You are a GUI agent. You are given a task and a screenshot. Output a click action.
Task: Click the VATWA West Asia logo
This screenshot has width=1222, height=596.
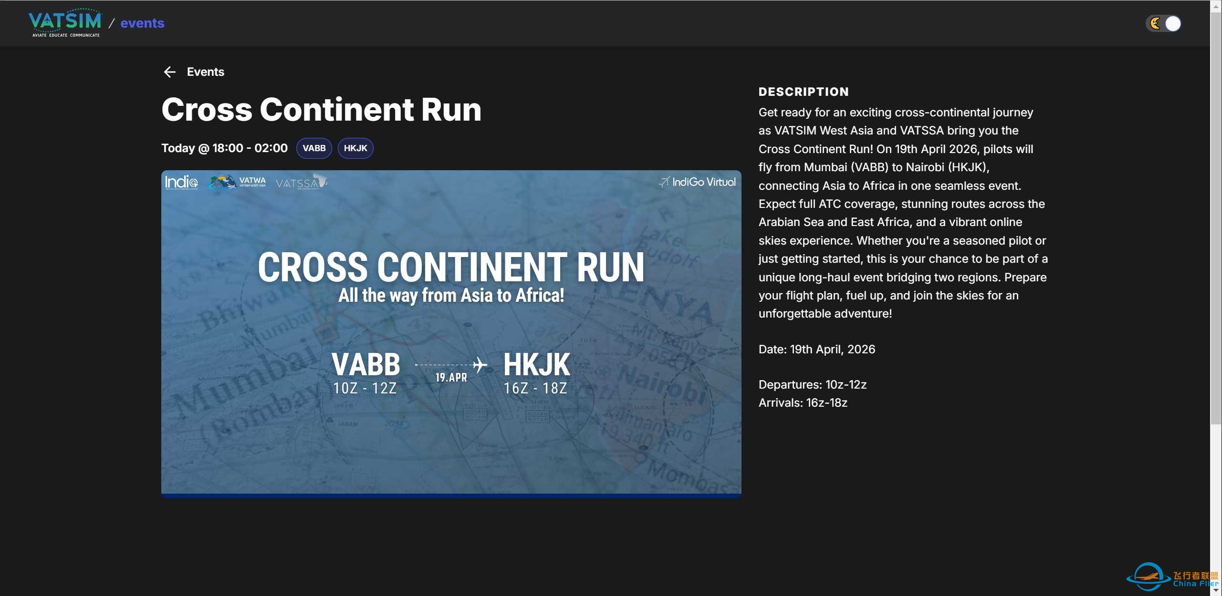(237, 182)
